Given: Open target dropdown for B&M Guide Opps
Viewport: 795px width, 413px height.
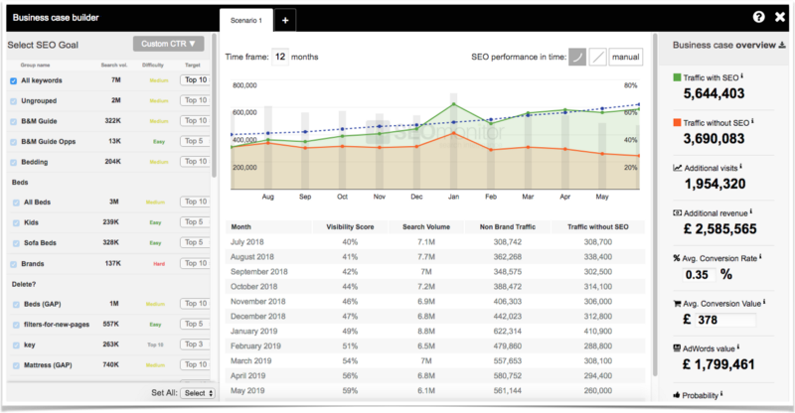Looking at the screenshot, I should pyautogui.click(x=195, y=141).
